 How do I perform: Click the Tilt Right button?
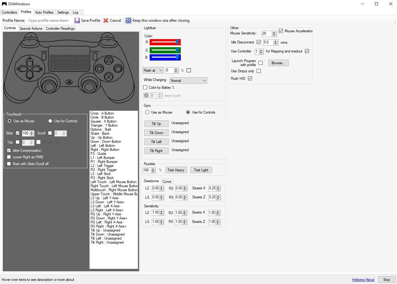pyautogui.click(x=156, y=151)
